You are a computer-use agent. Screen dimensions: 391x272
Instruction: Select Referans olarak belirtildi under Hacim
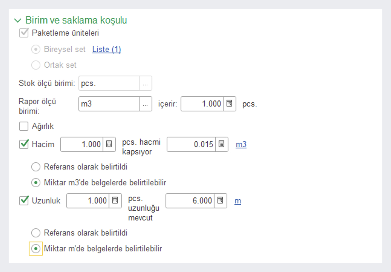36,167
